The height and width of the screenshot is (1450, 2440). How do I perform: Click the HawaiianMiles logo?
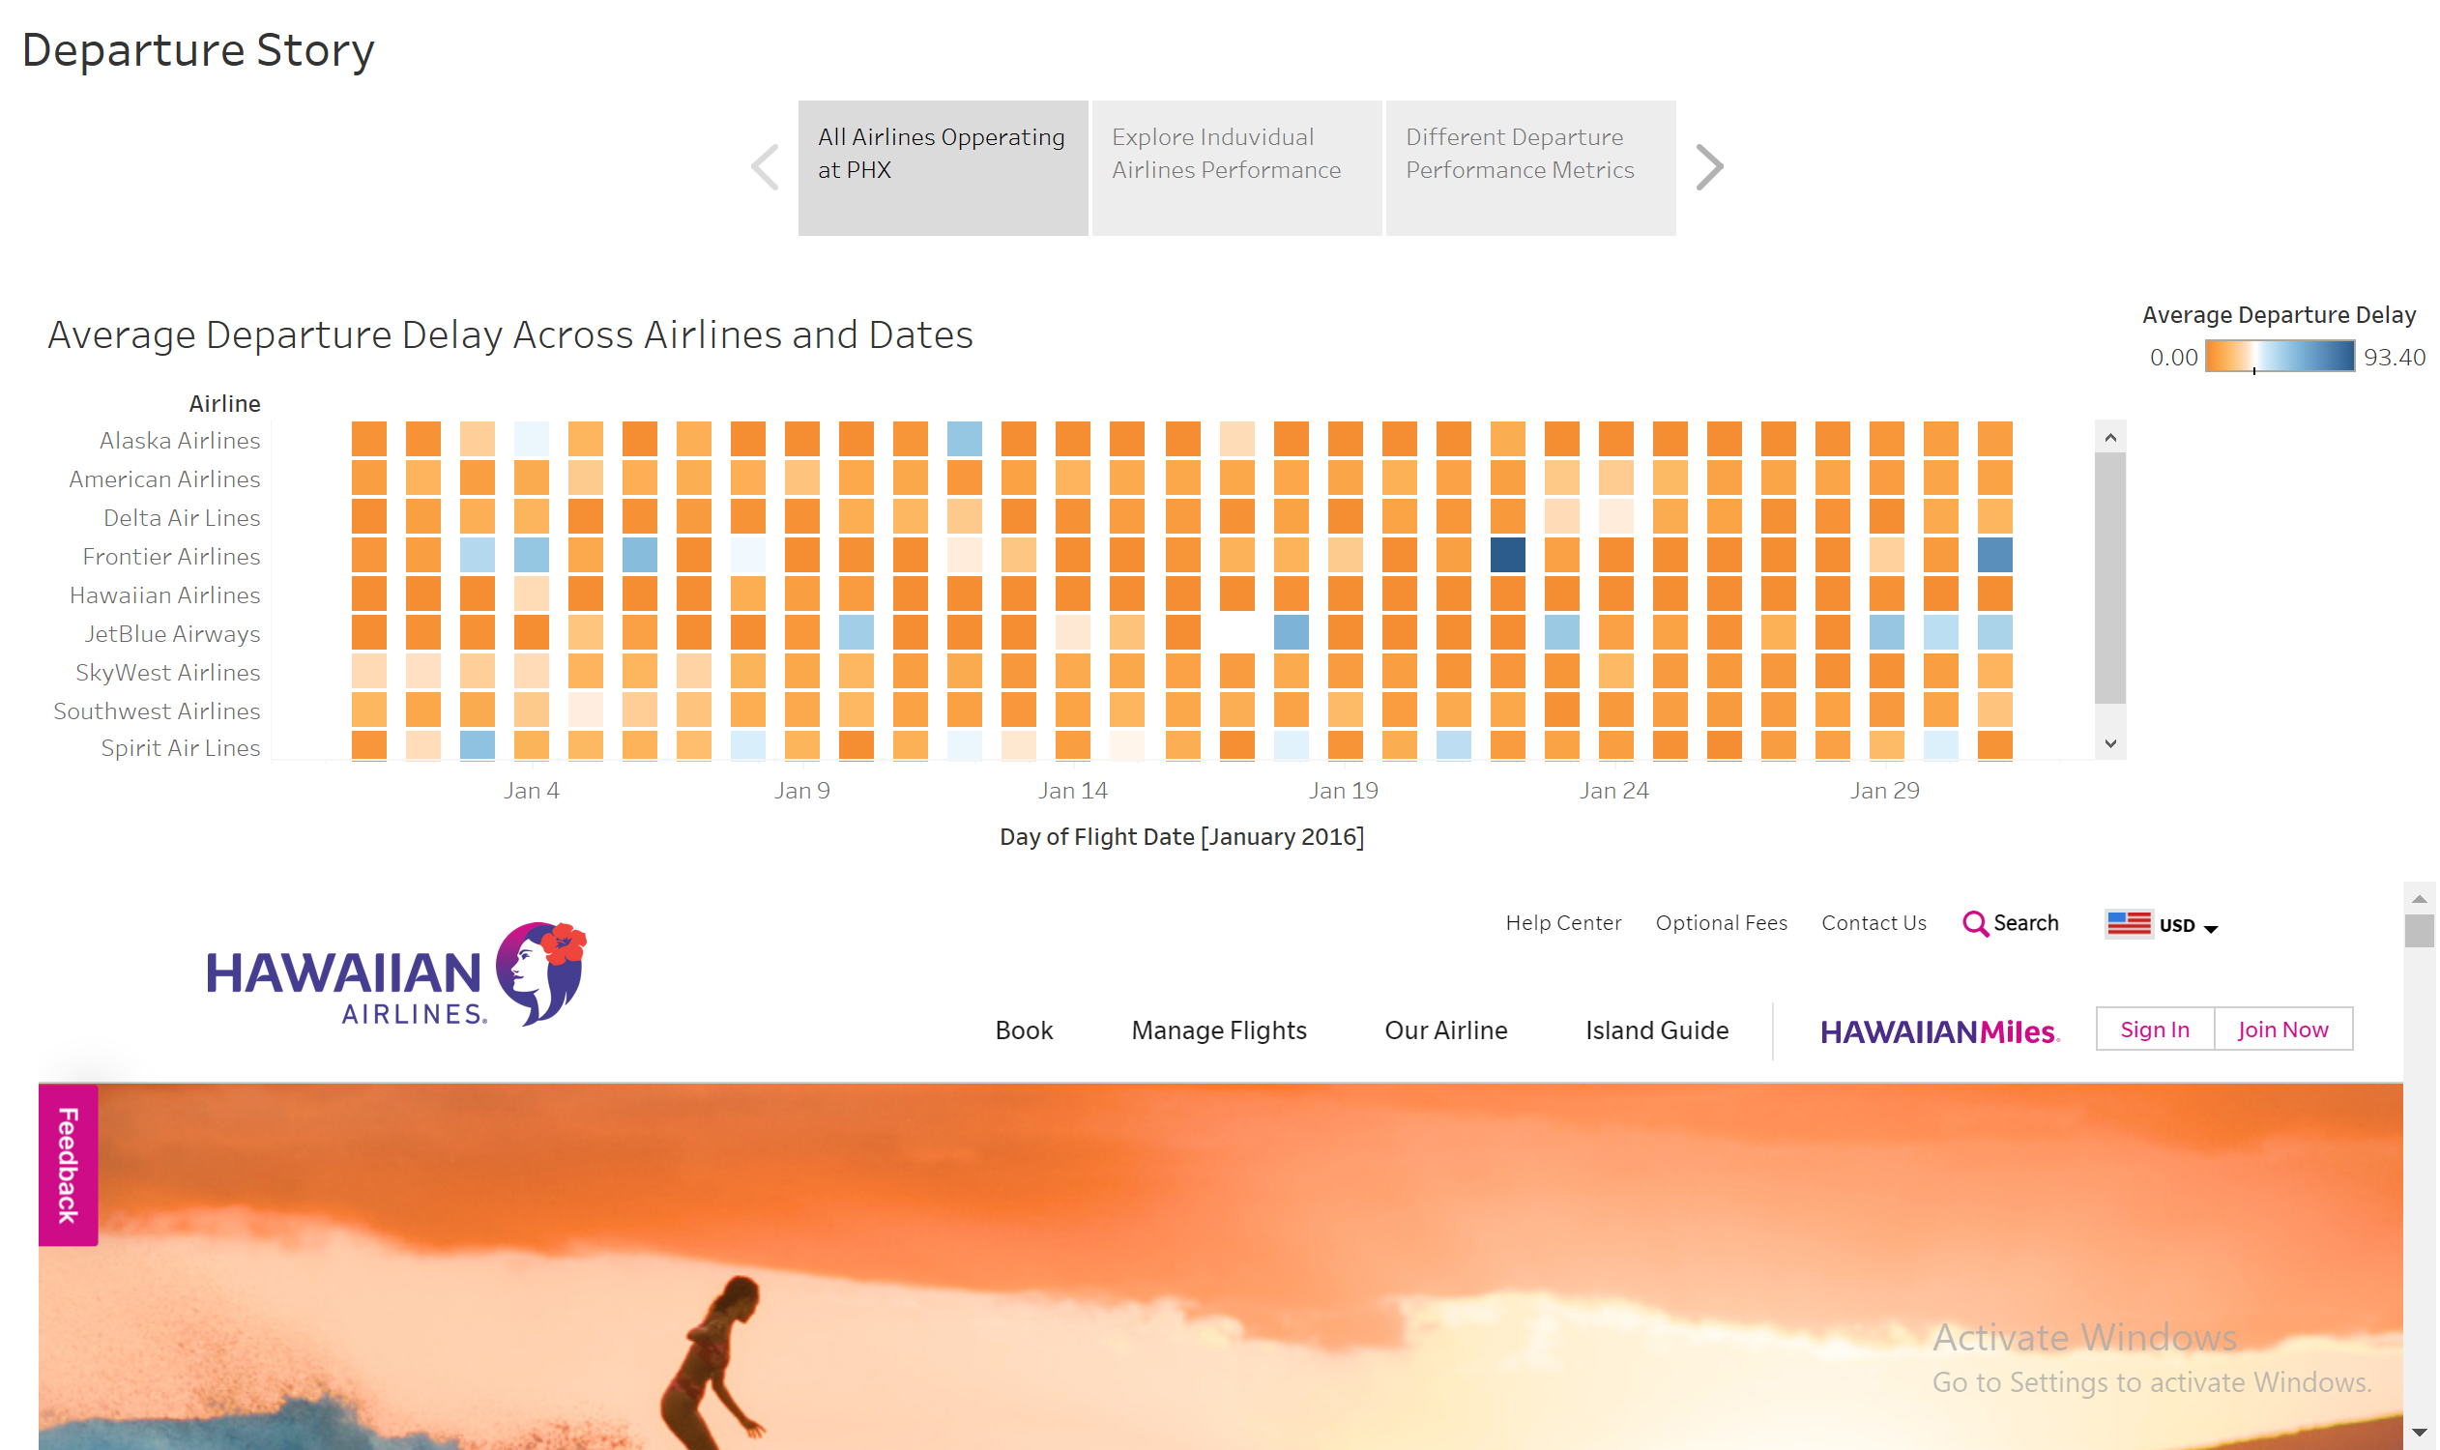[x=1939, y=1031]
